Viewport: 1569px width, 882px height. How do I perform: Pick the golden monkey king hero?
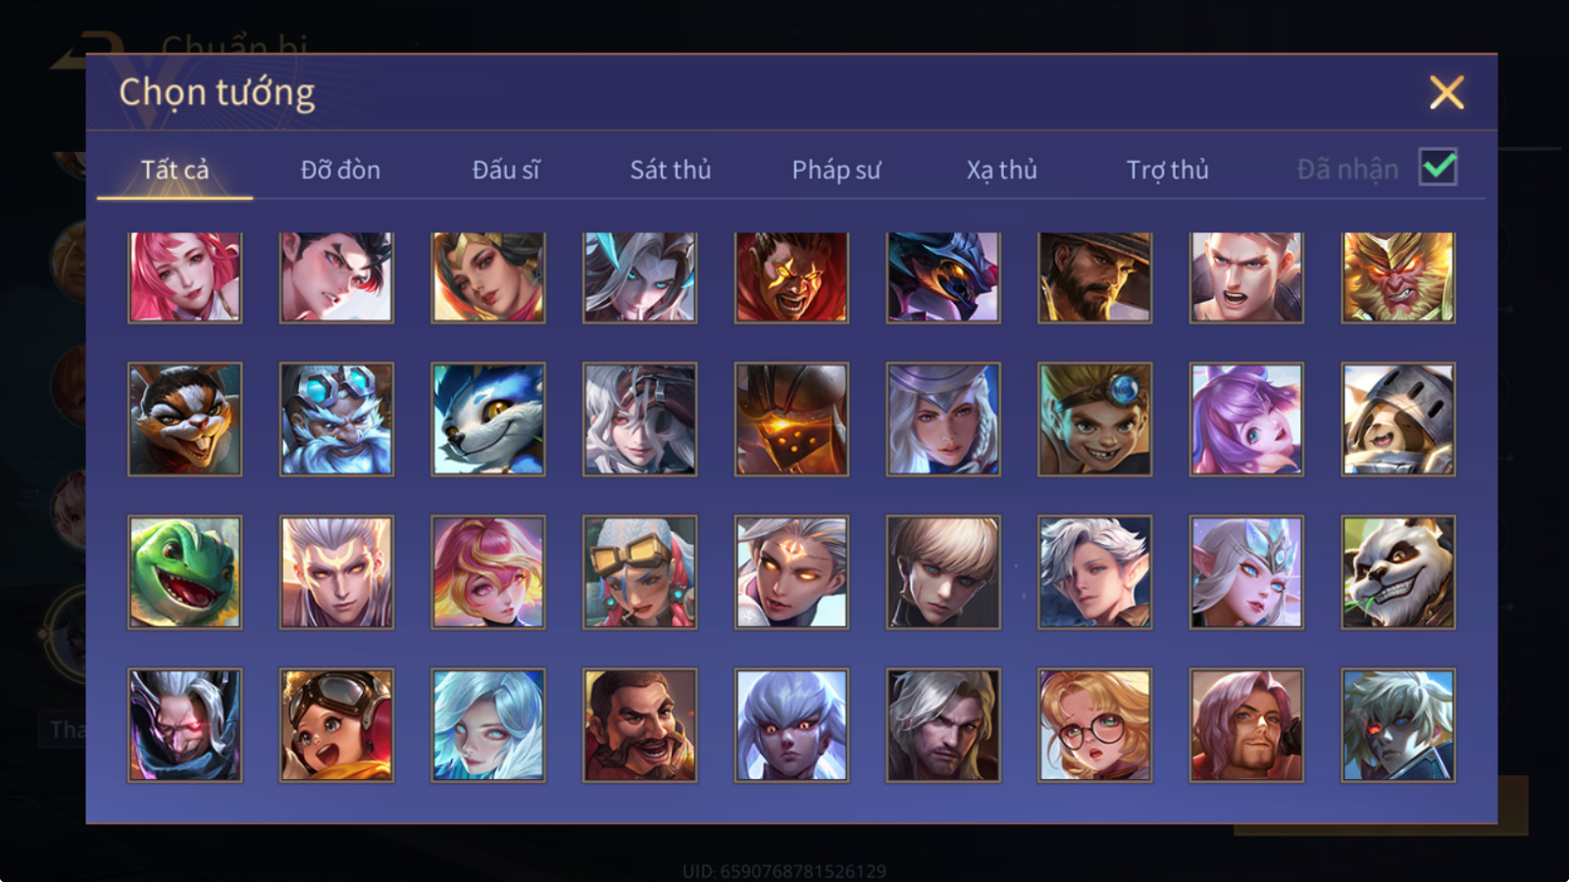(1398, 277)
